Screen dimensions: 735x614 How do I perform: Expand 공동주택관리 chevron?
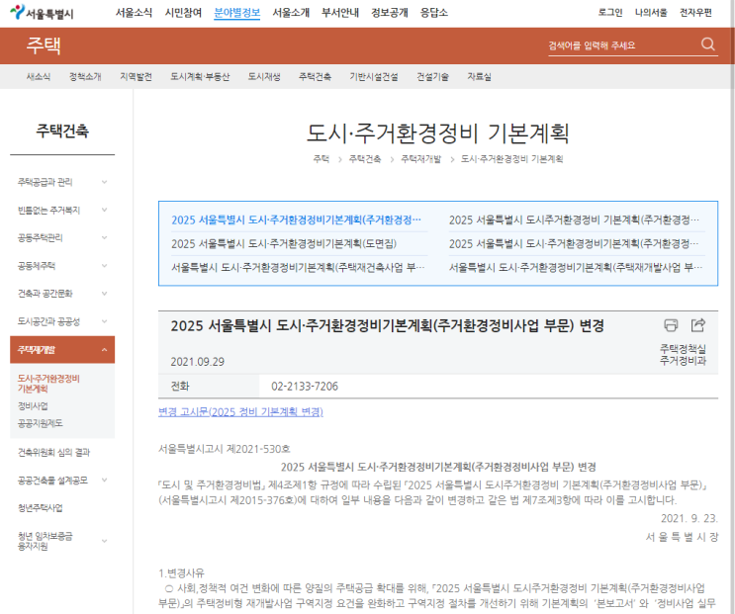point(105,237)
